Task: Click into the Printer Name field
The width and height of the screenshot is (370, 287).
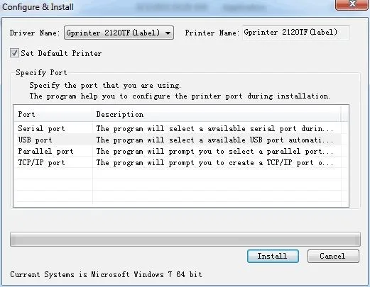Action: [x=296, y=33]
